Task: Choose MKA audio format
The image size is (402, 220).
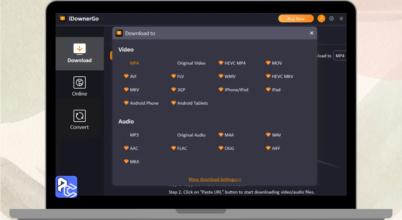Action: 132,162
